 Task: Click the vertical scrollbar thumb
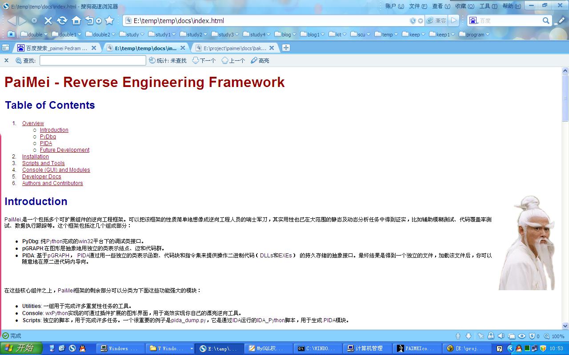(x=565, y=98)
